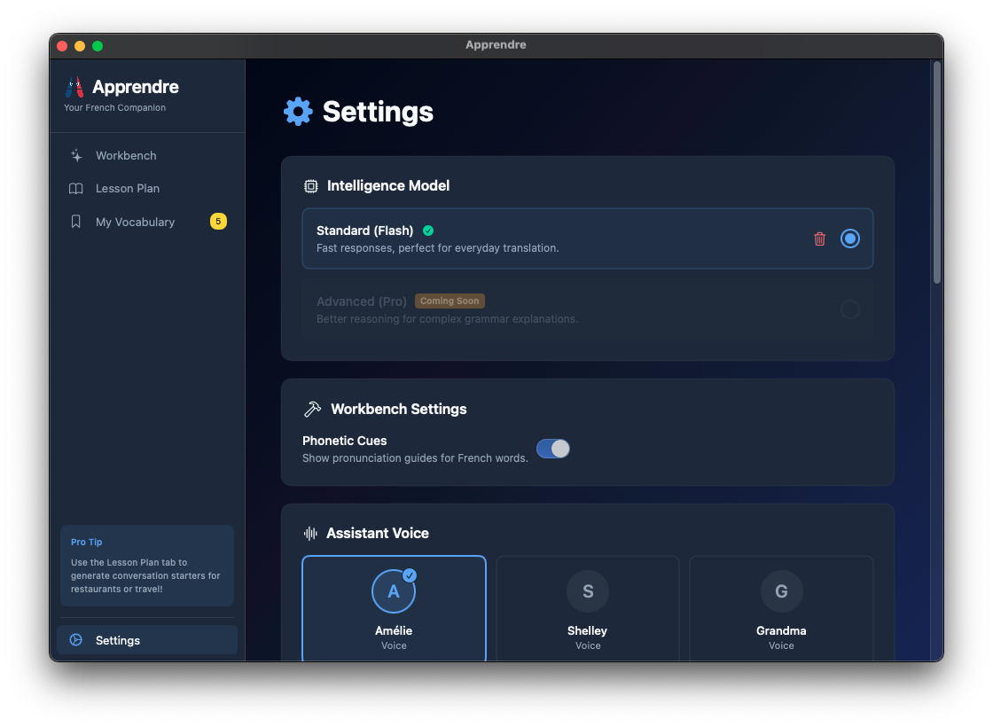This screenshot has width=993, height=727.
Task: Click "Better reasoning for complex grammar explanations."
Action: (447, 319)
